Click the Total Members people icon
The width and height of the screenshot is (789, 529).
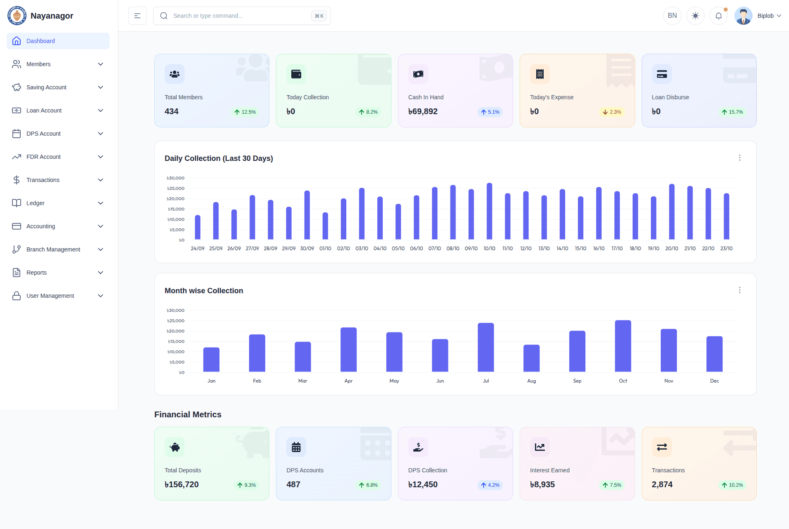(x=175, y=74)
